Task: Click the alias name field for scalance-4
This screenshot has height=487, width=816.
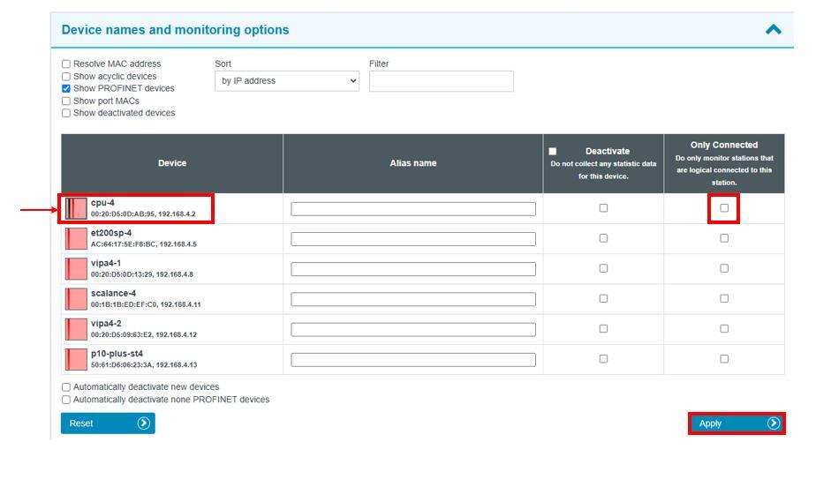Action: [x=413, y=299]
